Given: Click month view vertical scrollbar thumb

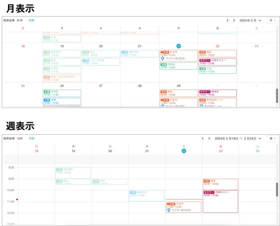Looking at the screenshot, I should (x=277, y=96).
